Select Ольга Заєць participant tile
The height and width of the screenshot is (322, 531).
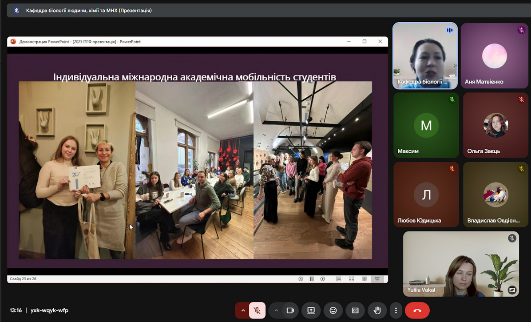click(x=495, y=125)
